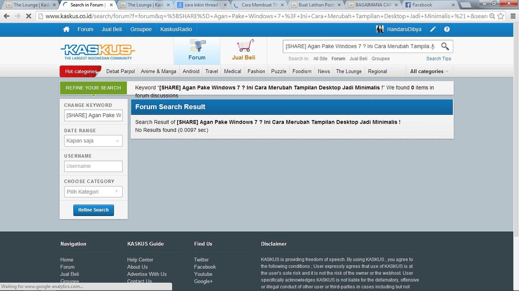Open the Anime & Manga category
This screenshot has width=519, height=291.
tap(159, 71)
